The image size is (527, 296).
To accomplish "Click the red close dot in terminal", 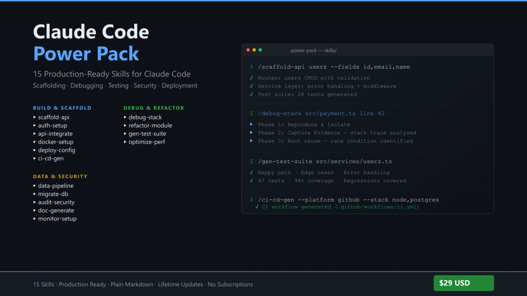I will coord(248,50).
